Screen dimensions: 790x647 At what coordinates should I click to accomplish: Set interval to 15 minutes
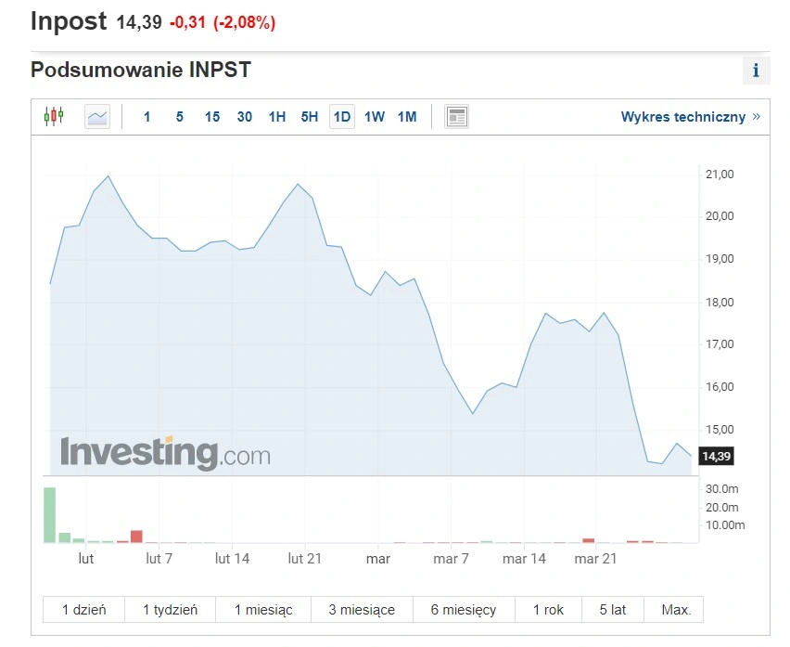coord(212,117)
